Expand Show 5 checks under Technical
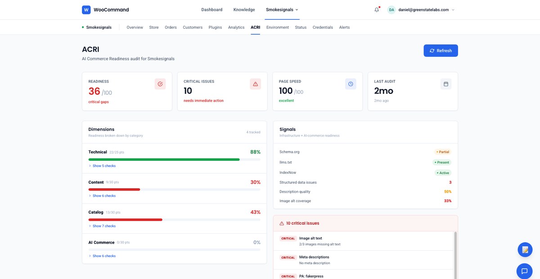Image resolution: width=540 pixels, height=279 pixels. coord(102,166)
